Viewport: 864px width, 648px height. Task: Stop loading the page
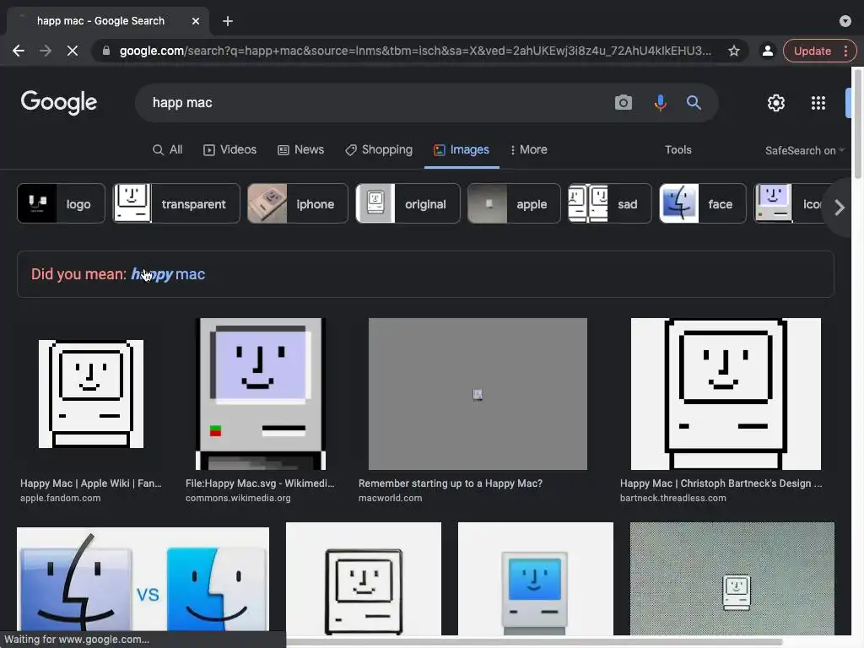click(73, 51)
